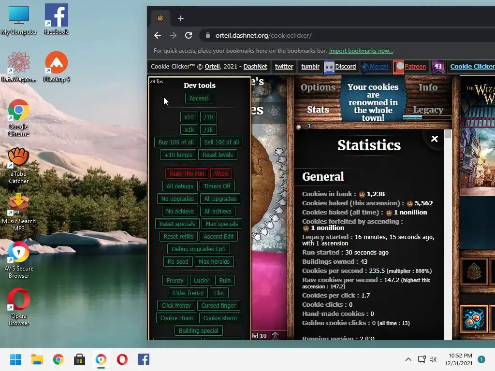Click the /10 dev button
Image resolution: width=495 pixels, height=371 pixels.
click(208, 117)
